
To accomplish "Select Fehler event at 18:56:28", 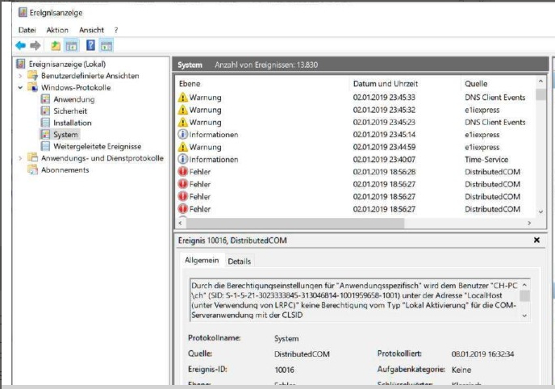I will coord(356,172).
